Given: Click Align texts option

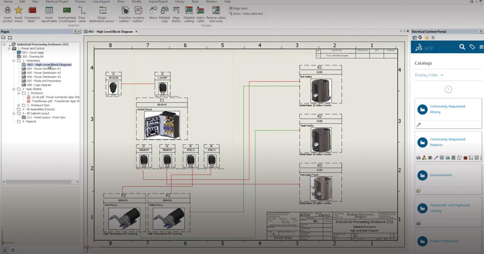Looking at the screenshot, I should point(238,8).
